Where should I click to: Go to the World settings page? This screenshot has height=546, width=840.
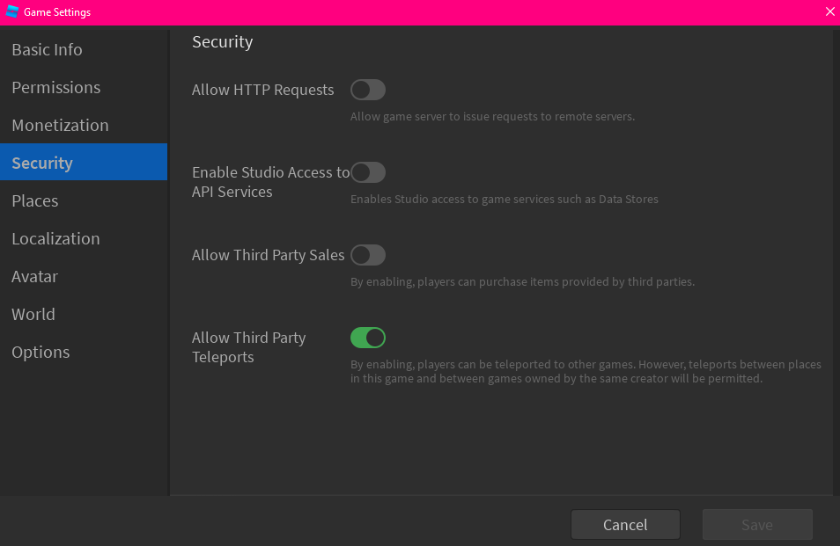[84, 314]
